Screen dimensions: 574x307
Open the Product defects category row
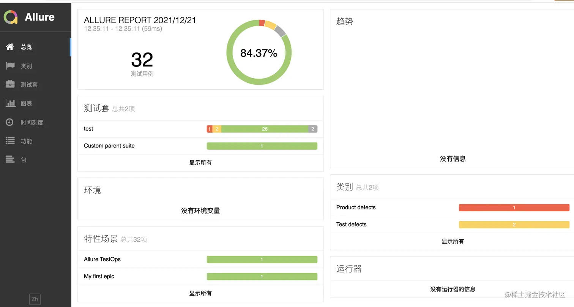pos(453,207)
